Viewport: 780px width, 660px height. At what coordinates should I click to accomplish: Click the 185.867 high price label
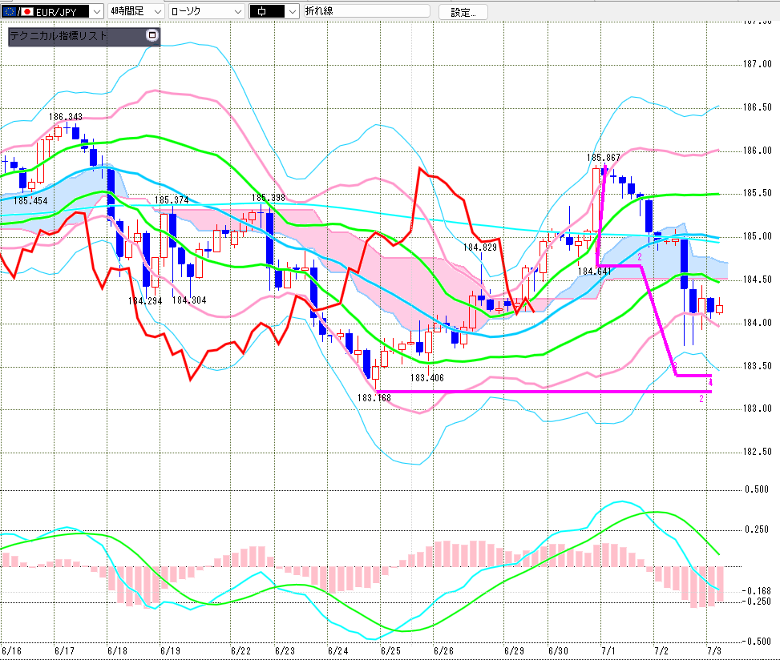tap(604, 158)
